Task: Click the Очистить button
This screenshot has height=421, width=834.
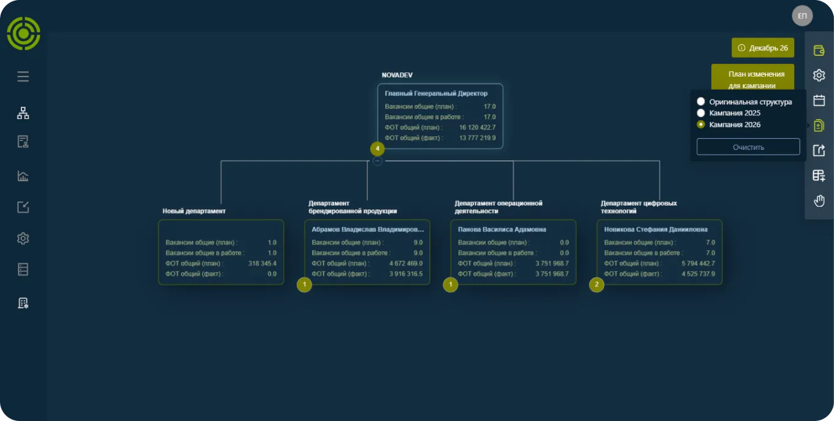Action: (748, 147)
